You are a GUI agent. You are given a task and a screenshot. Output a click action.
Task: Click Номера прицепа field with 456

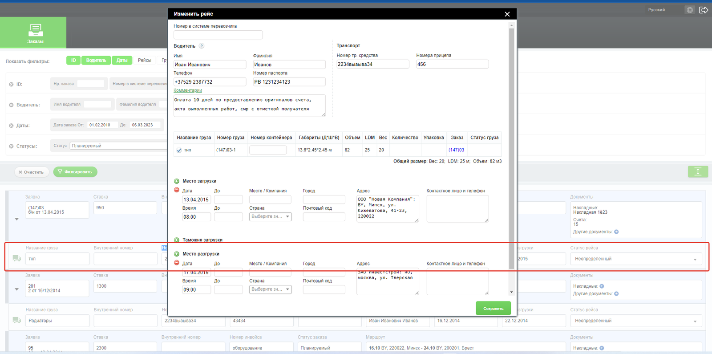point(453,64)
